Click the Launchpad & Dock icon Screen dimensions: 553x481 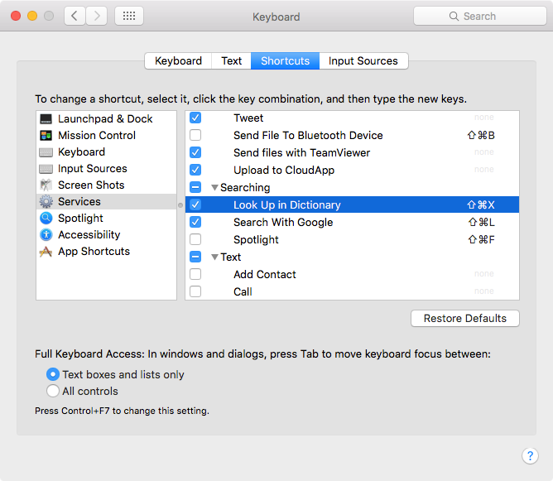point(46,119)
